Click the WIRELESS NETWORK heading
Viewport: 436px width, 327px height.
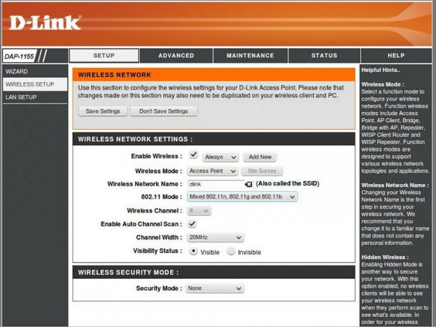(115, 75)
